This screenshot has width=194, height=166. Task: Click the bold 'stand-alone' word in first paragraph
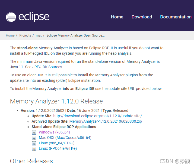pos(27,48)
